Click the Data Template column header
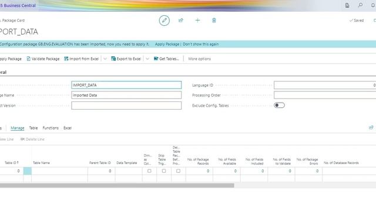The image size is (376, 211). click(127, 163)
